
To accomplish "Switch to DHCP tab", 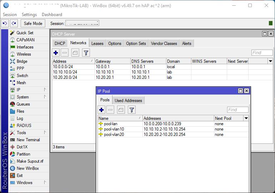I will (60, 44).
